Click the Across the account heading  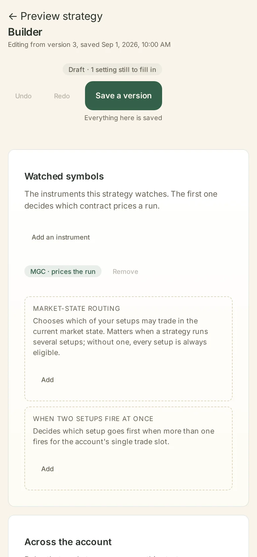(68, 542)
